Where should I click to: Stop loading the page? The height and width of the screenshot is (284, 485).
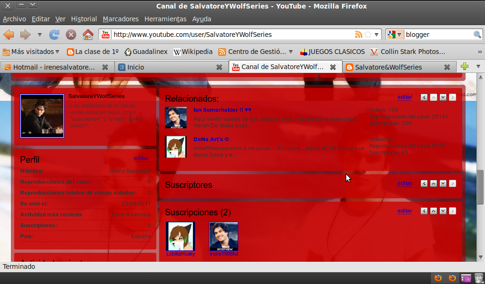71,34
